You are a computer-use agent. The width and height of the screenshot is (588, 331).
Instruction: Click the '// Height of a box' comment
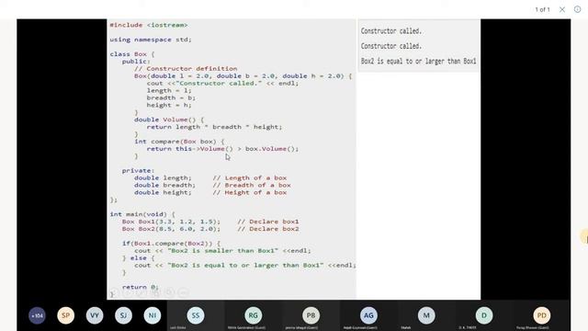[250, 192]
